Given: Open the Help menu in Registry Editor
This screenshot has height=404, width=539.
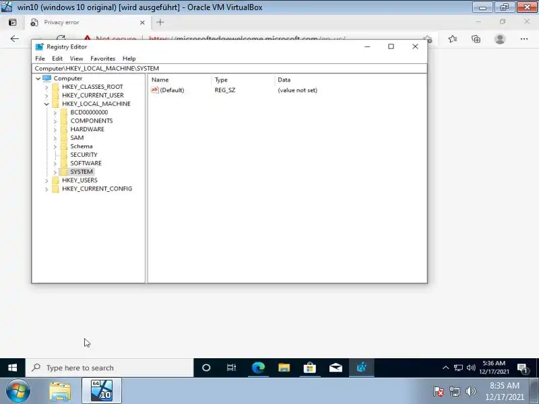Looking at the screenshot, I should [x=129, y=59].
